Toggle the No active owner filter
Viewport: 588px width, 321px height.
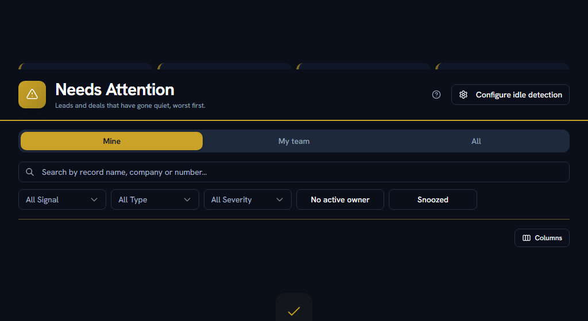click(340, 199)
